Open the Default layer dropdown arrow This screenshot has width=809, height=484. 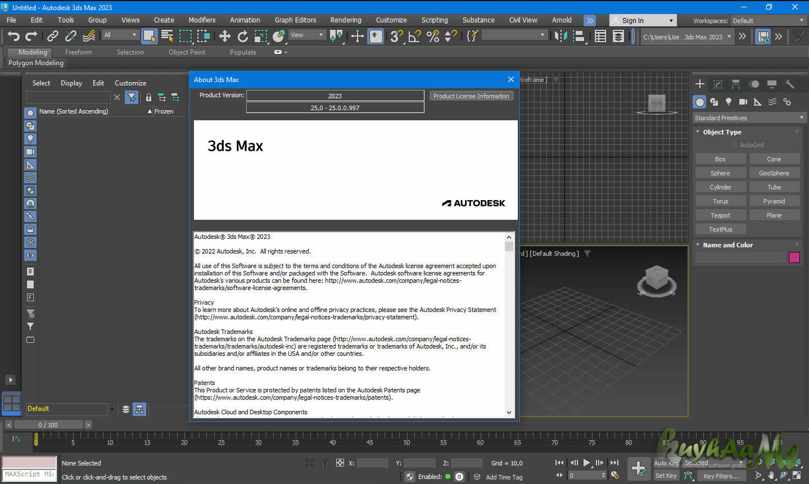click(x=112, y=409)
